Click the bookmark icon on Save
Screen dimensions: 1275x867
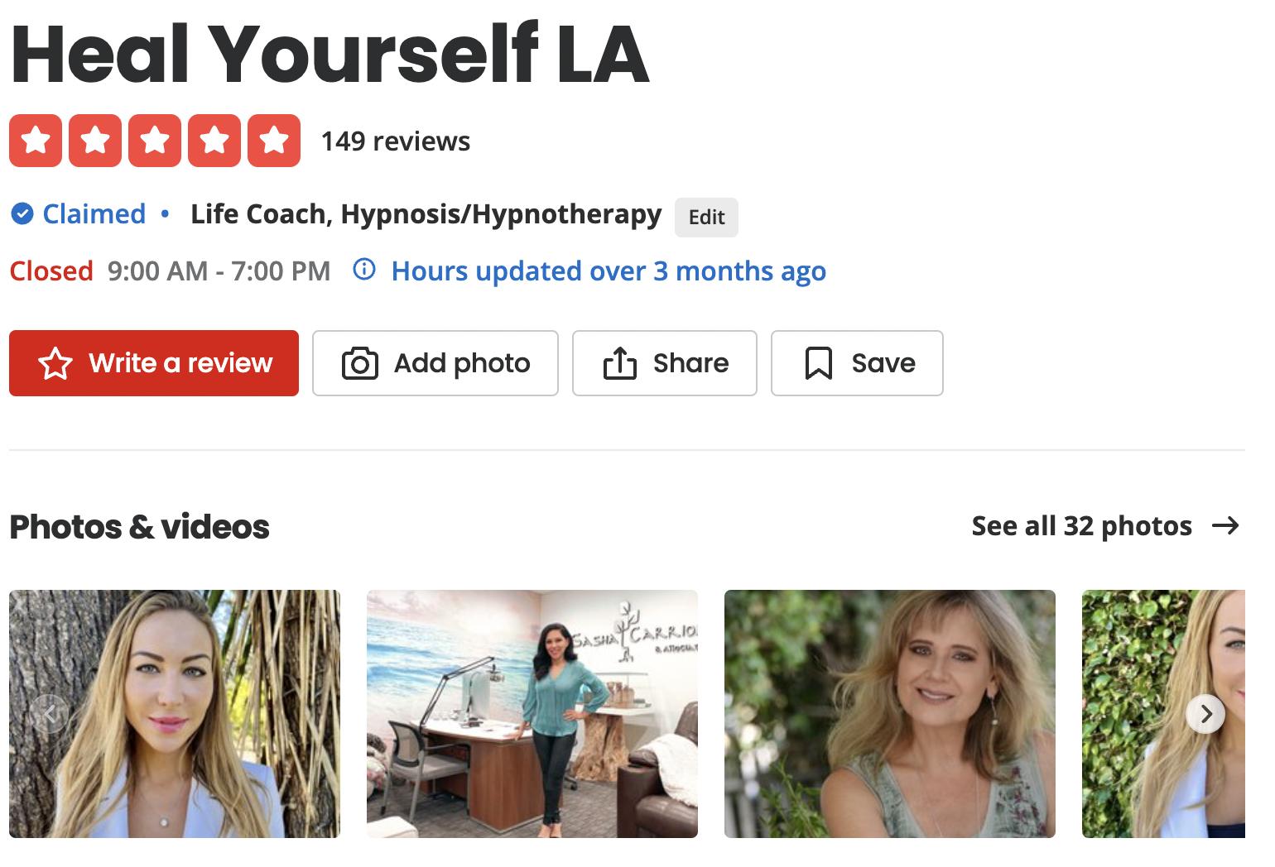click(819, 363)
